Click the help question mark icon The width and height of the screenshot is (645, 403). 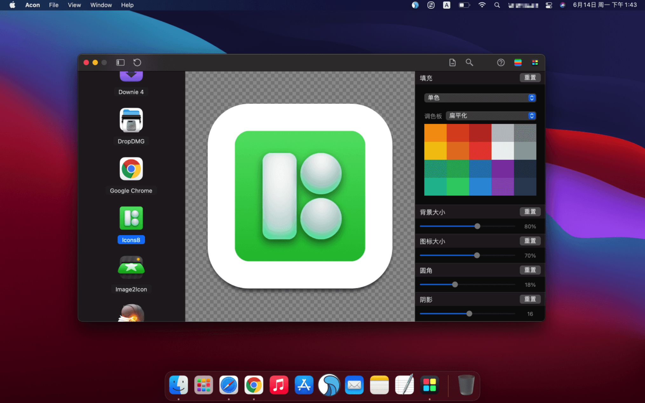click(x=500, y=62)
